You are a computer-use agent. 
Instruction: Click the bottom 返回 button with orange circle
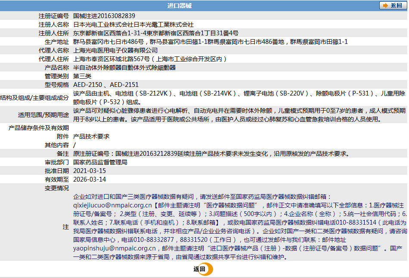203,269
